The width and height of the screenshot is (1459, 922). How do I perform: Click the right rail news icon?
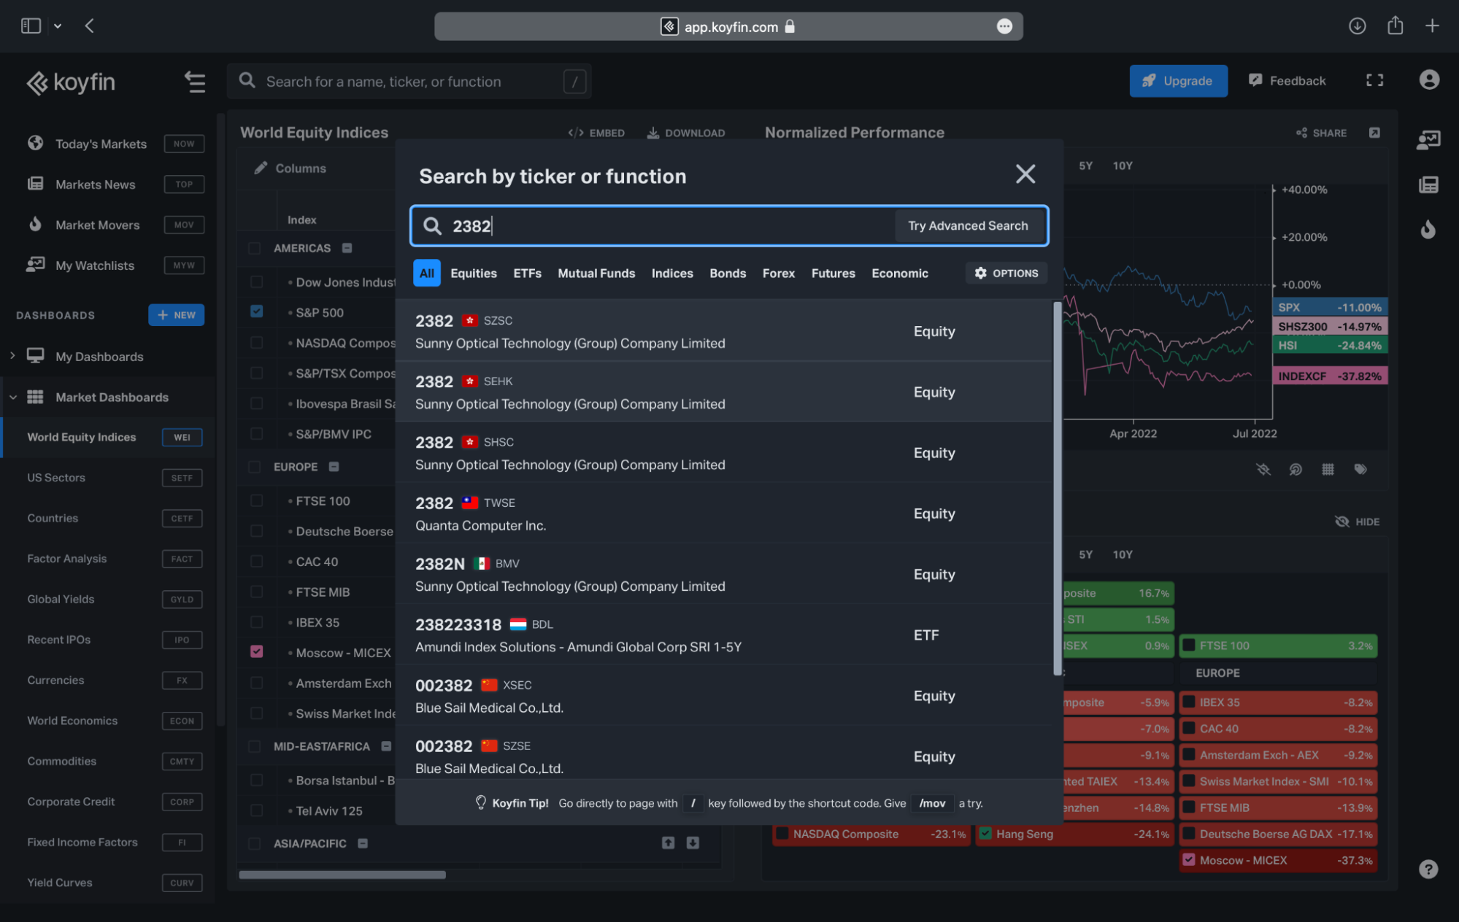coord(1428,185)
